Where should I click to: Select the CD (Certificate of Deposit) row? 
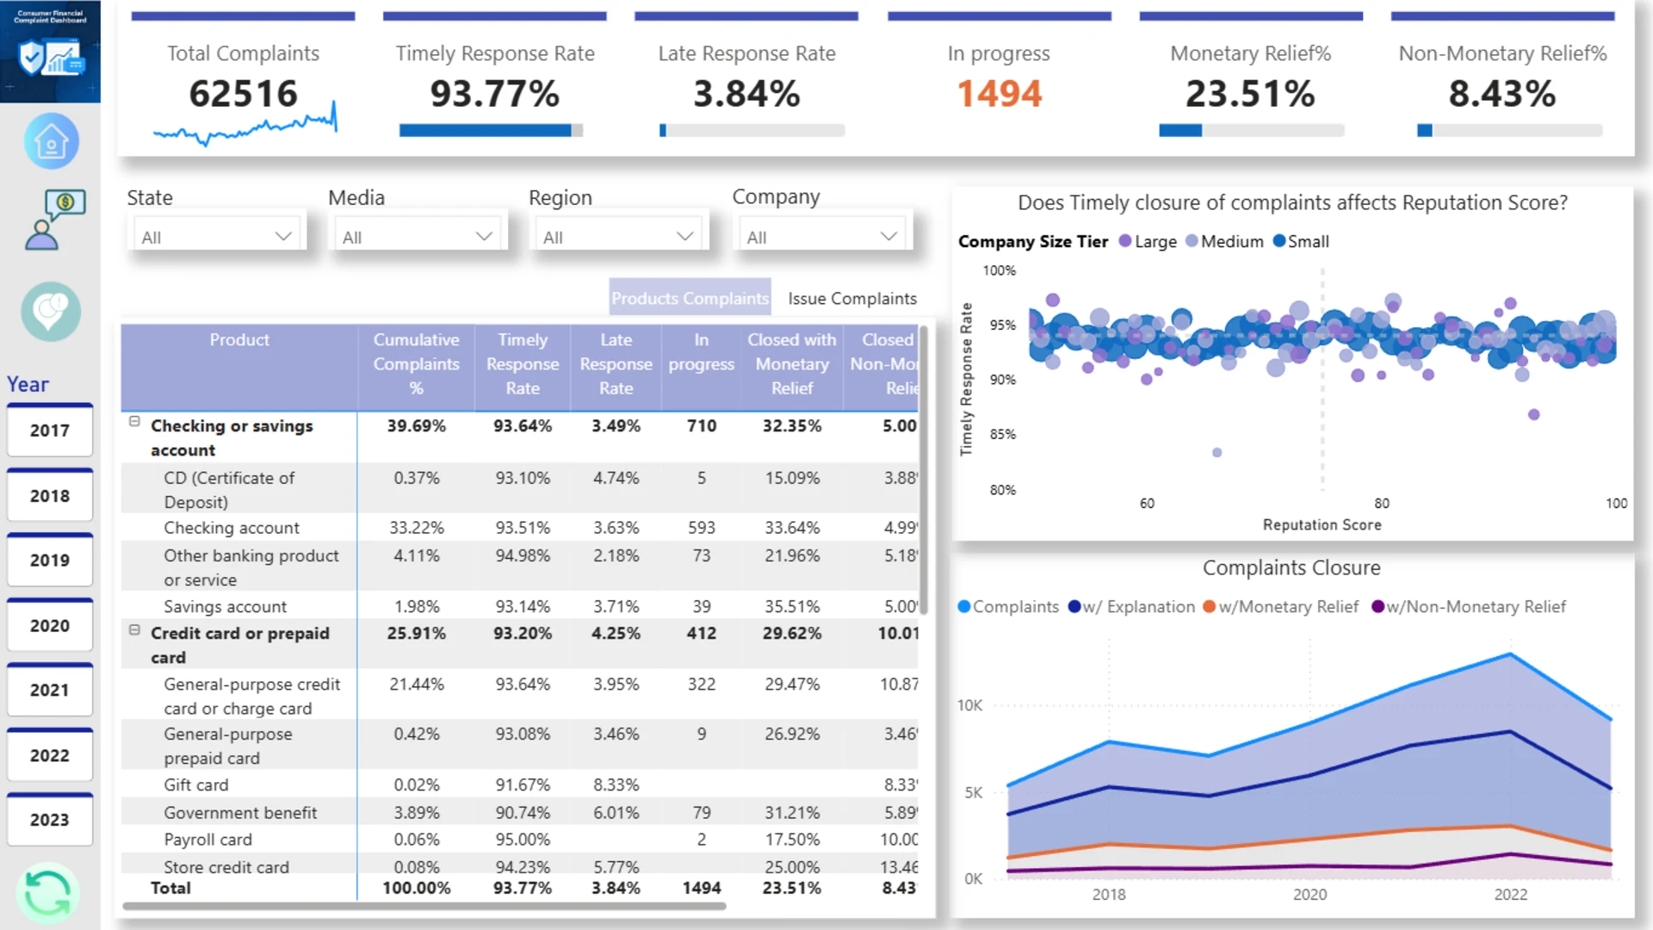pyautogui.click(x=520, y=490)
